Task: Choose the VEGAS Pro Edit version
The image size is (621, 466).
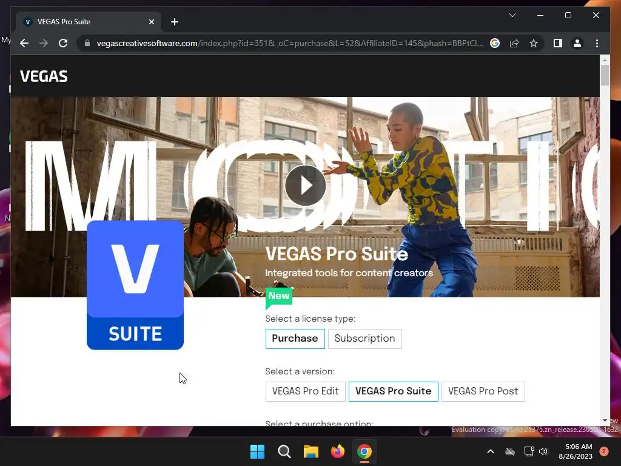Action: click(306, 391)
